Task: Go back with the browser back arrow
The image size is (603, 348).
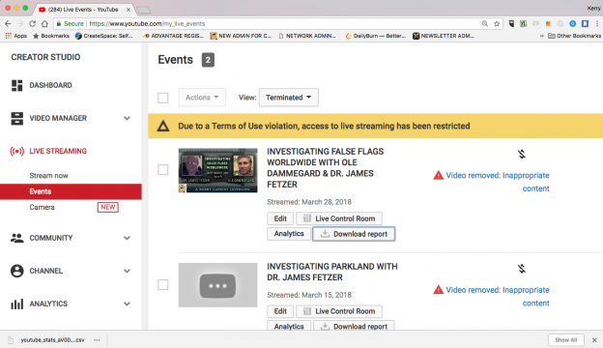Action: (x=8, y=23)
